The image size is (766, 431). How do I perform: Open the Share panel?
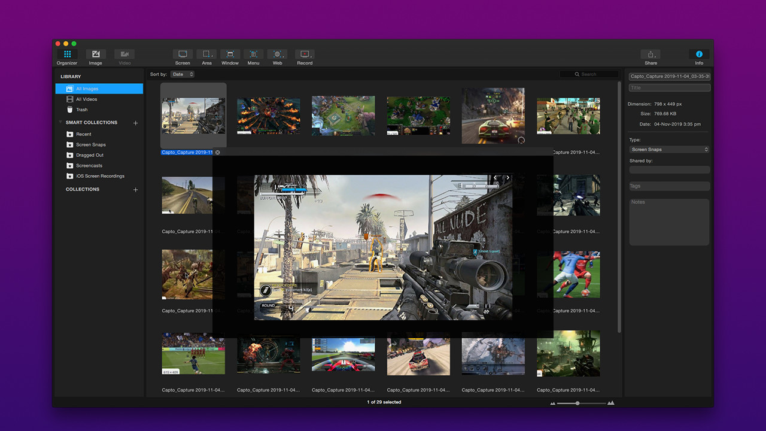[x=651, y=54]
